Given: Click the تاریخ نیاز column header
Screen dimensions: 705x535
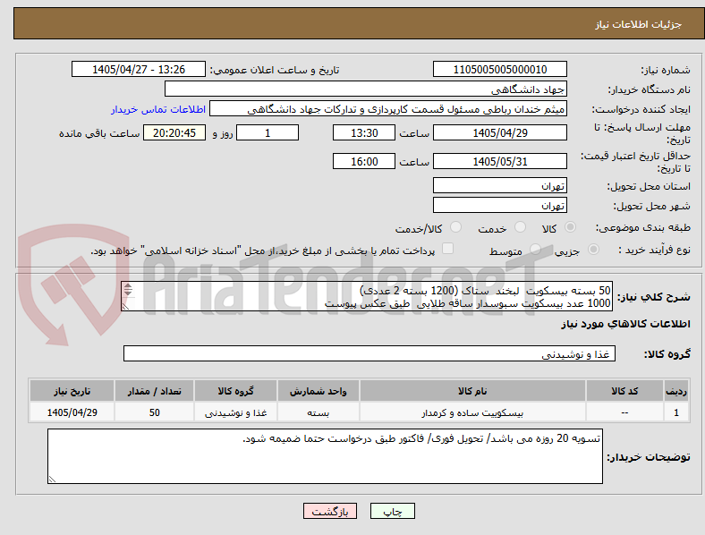Looking at the screenshot, I should pos(72,391).
